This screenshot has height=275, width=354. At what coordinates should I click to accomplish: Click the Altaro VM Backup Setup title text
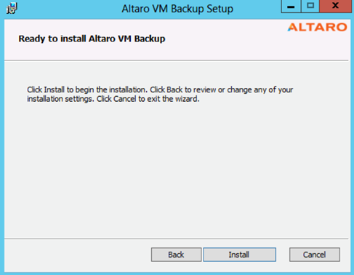coord(177,9)
